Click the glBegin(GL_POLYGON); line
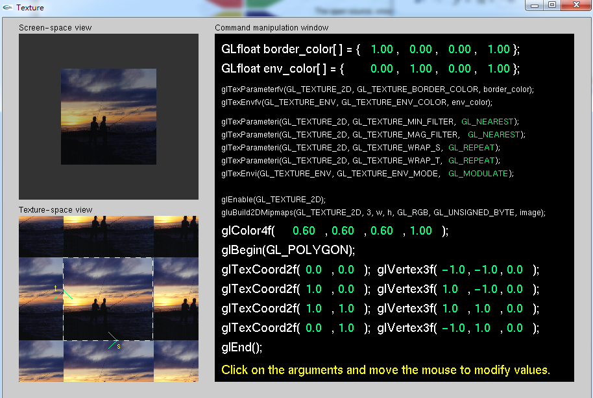Screen dimensions: 593x398 pos(288,250)
